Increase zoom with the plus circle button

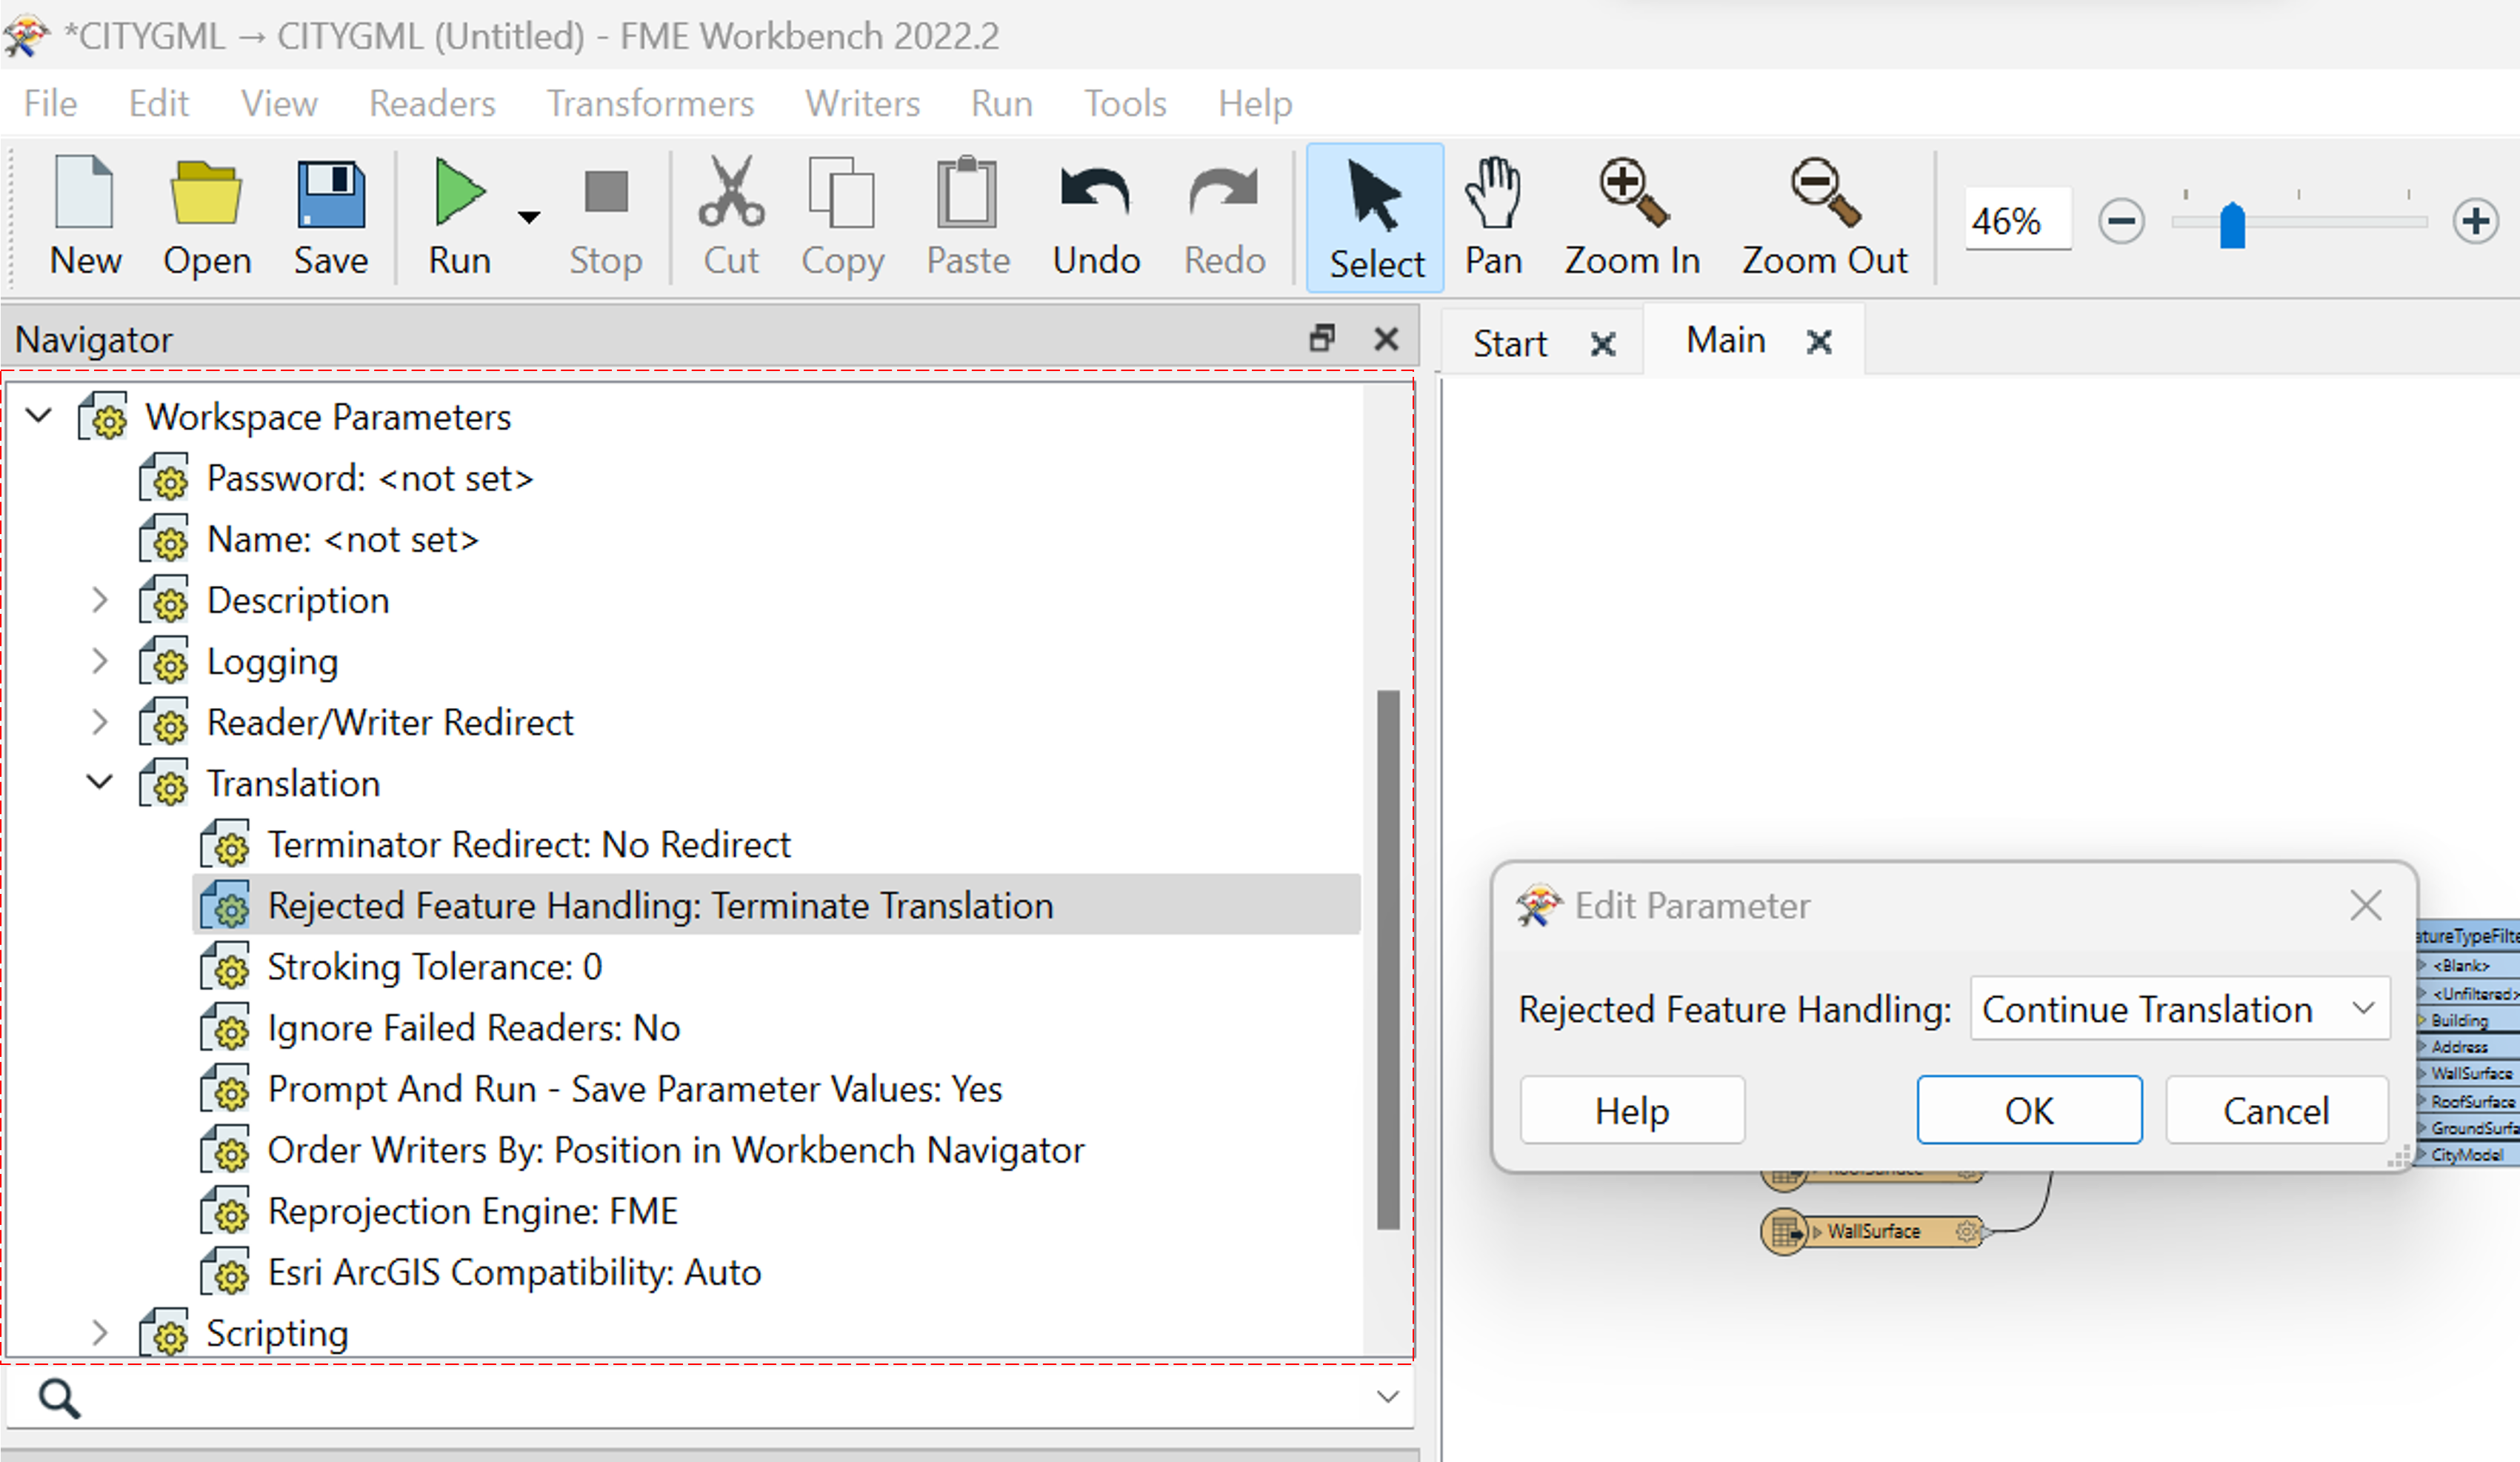coord(2475,221)
